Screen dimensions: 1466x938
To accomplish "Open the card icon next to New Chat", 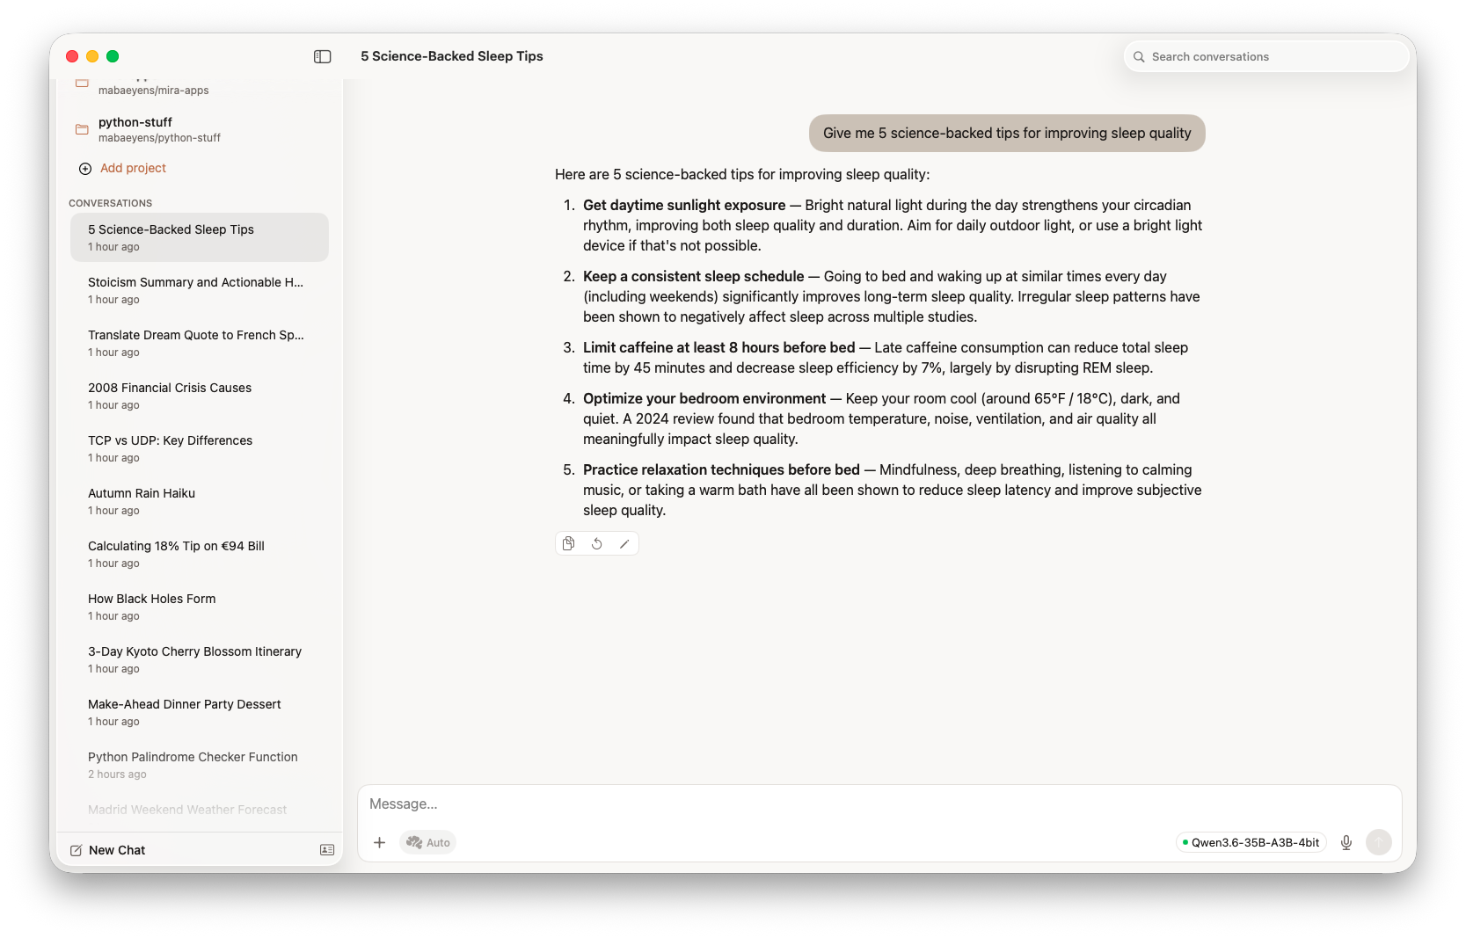I will coord(326,850).
